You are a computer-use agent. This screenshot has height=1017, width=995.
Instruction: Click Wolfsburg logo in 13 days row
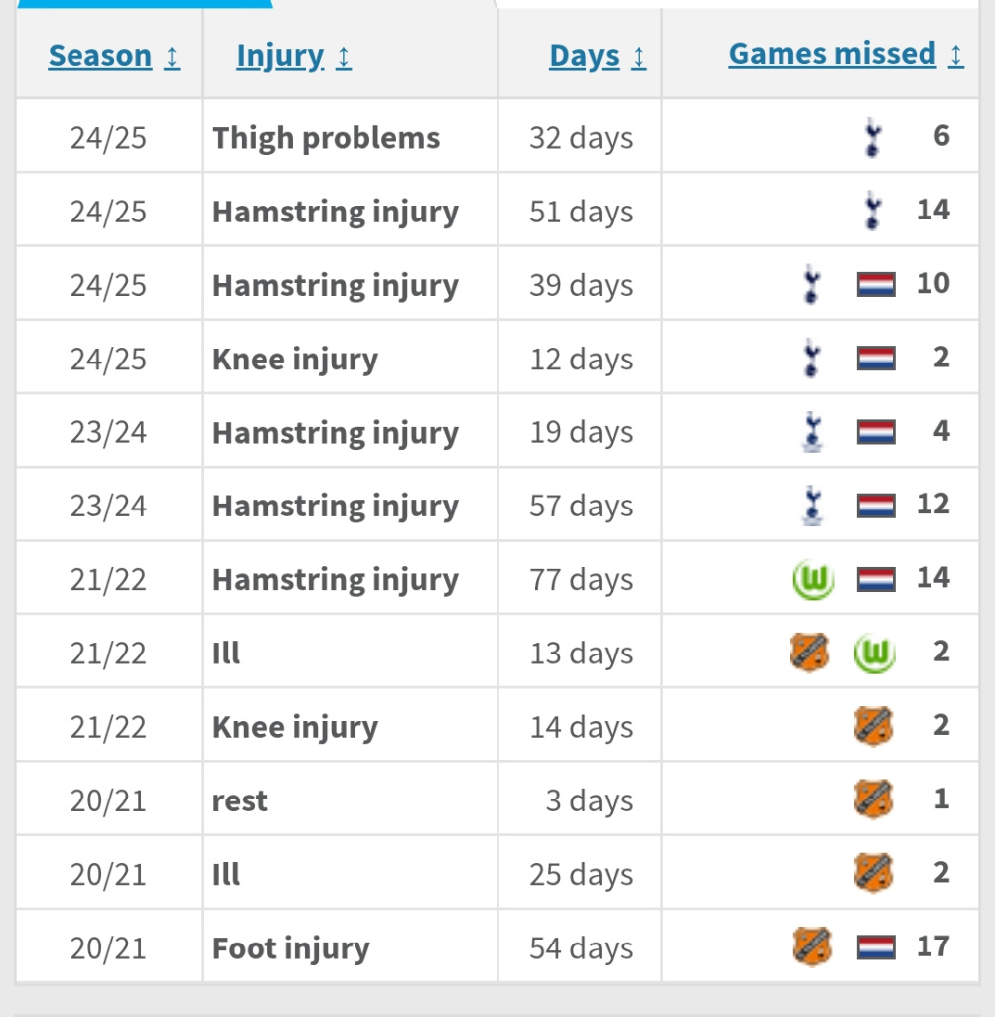coord(874,653)
